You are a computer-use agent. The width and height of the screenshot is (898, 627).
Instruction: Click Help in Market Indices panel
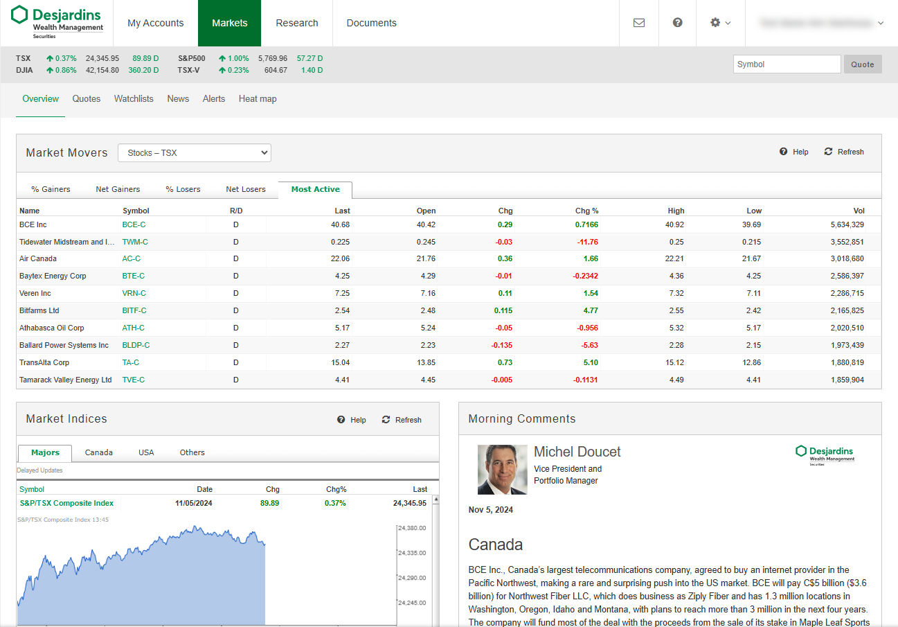click(352, 420)
